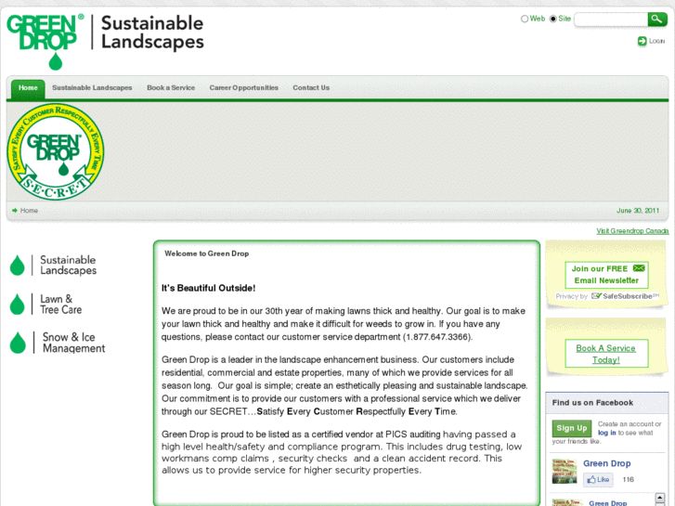Image resolution: width=675 pixels, height=506 pixels.
Task: Click the green drop icon beside Snow & Ice Management
Action: [x=18, y=343]
